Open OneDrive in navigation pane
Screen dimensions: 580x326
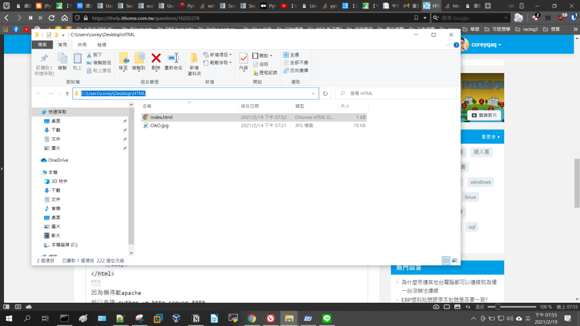(54, 160)
